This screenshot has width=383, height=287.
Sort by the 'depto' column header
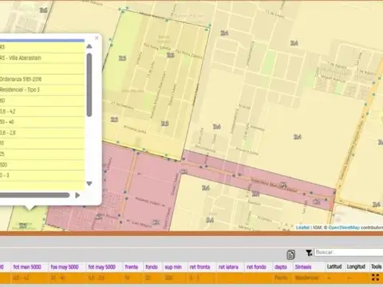tap(281, 267)
